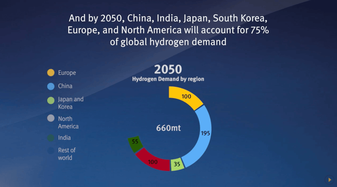This screenshot has width=337, height=187.
Task: Select the 'China' legend label
Action: (65, 86)
